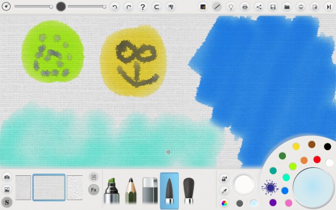Select the highlighted pointed brush tool
Image resolution: width=336 pixels, height=210 pixels.
tap(169, 191)
